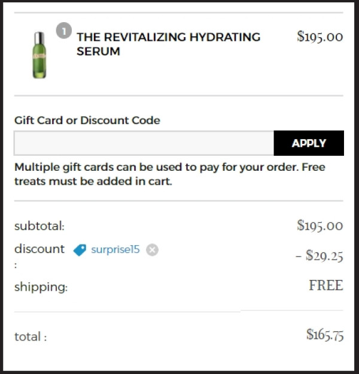Screen dimensions: 359x374
Task: Click the word SERUM in product name
Action: click(x=98, y=52)
